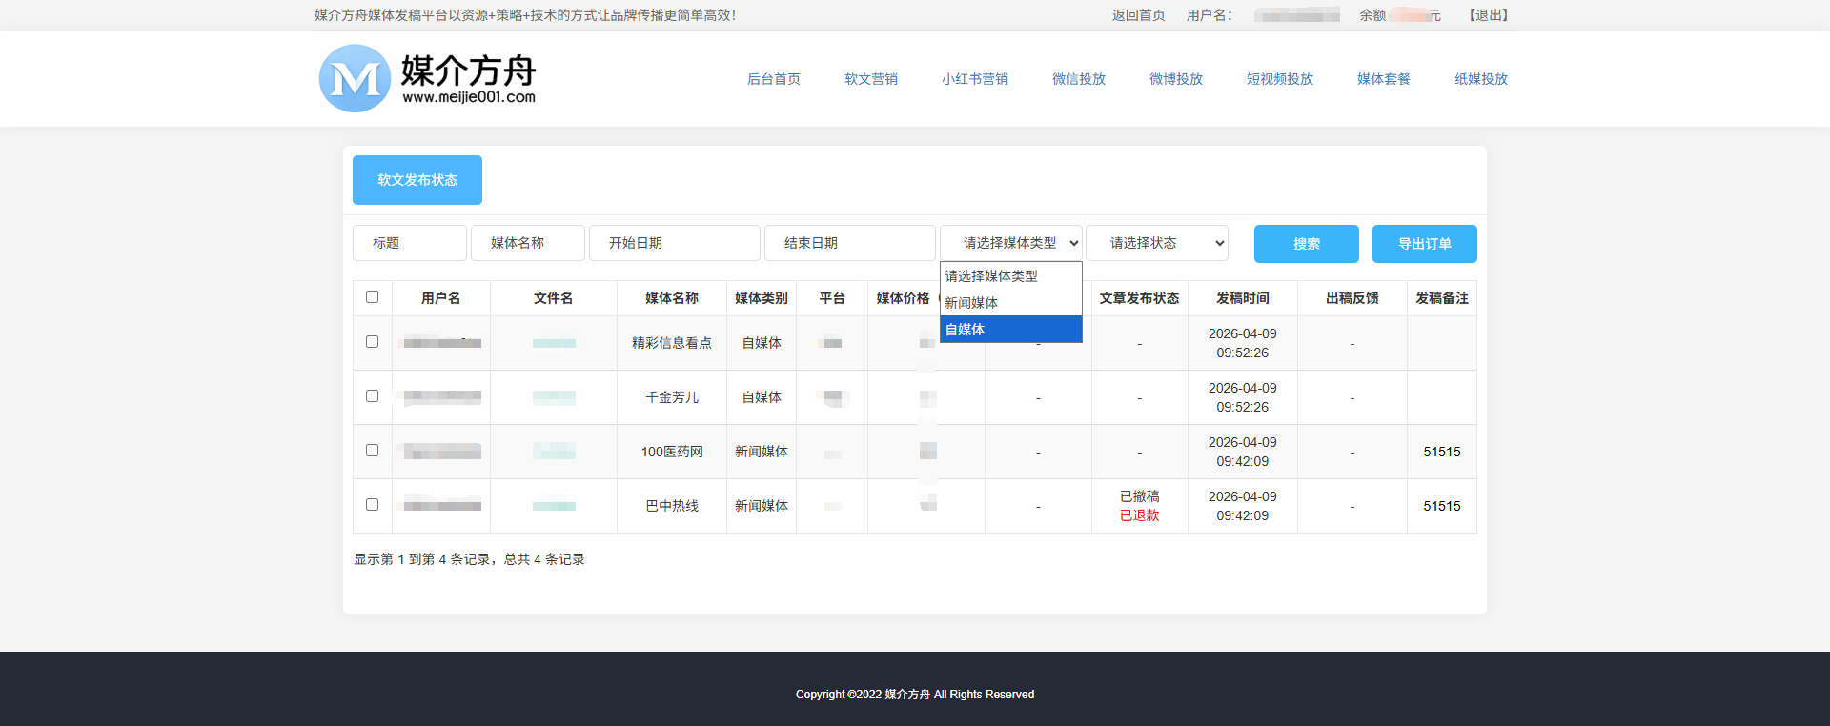Viewport: 1830px width, 726px height.
Task: Focus the 标题 search input field
Action: click(410, 243)
